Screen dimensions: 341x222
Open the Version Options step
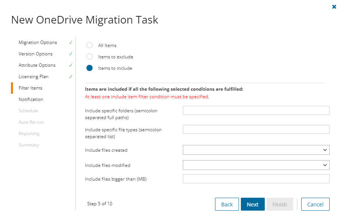click(36, 54)
